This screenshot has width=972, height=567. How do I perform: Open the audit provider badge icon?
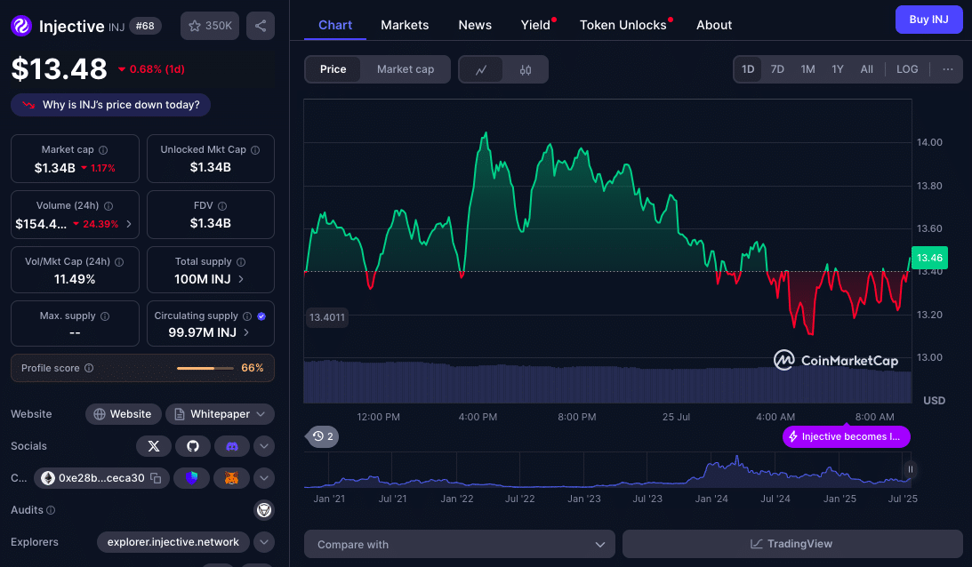[264, 510]
